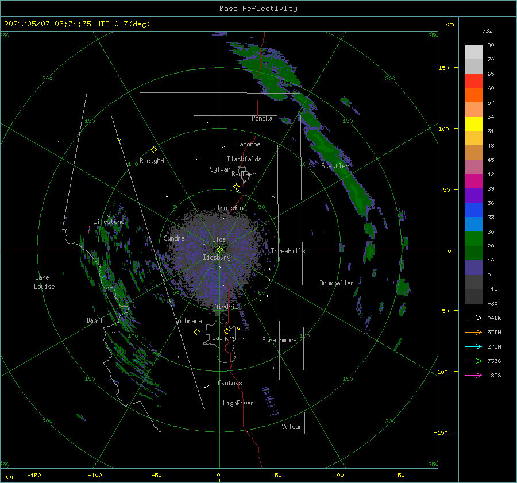
Task: Click the Vulcan label
Action: (292, 427)
